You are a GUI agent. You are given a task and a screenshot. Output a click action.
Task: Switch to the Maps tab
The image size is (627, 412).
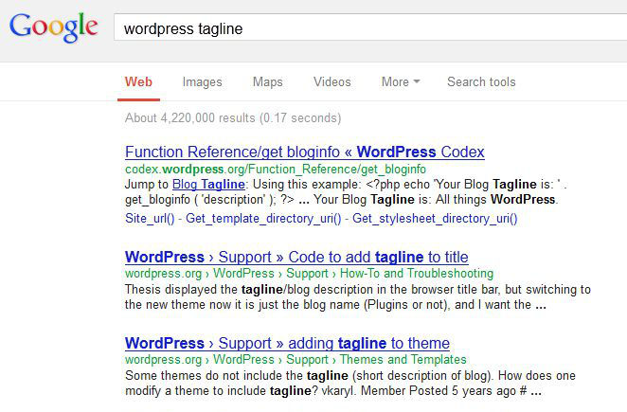point(267,81)
